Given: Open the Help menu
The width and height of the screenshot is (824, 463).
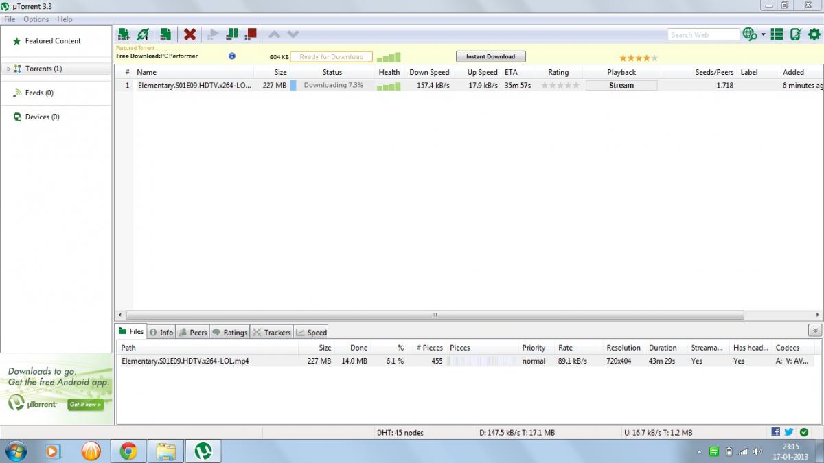Looking at the screenshot, I should pos(65,19).
